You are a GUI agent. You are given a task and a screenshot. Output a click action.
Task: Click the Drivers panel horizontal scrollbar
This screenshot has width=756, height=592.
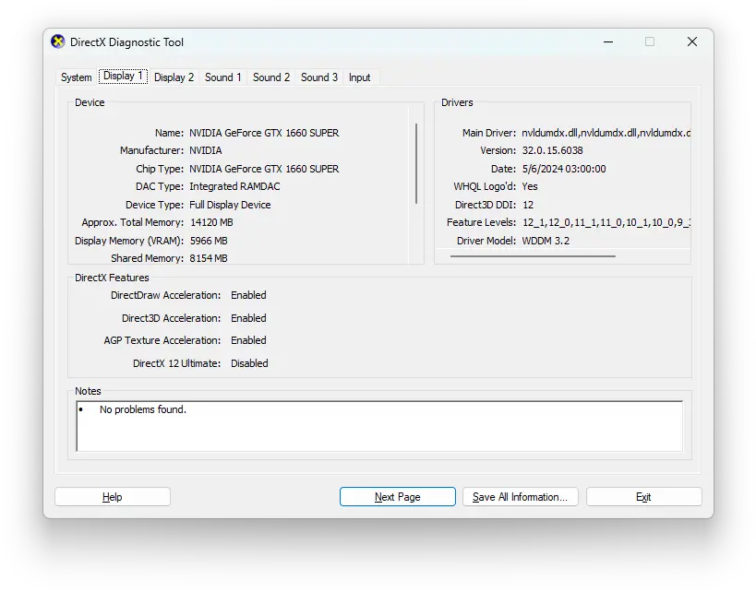[533, 256]
